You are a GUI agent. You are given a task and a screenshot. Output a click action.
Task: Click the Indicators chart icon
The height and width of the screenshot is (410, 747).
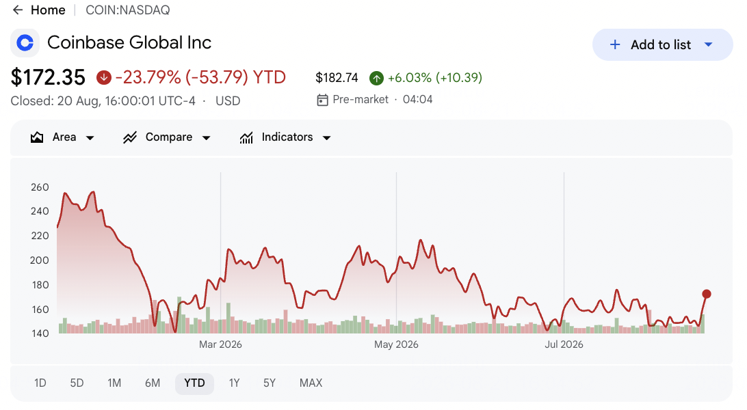coord(246,137)
